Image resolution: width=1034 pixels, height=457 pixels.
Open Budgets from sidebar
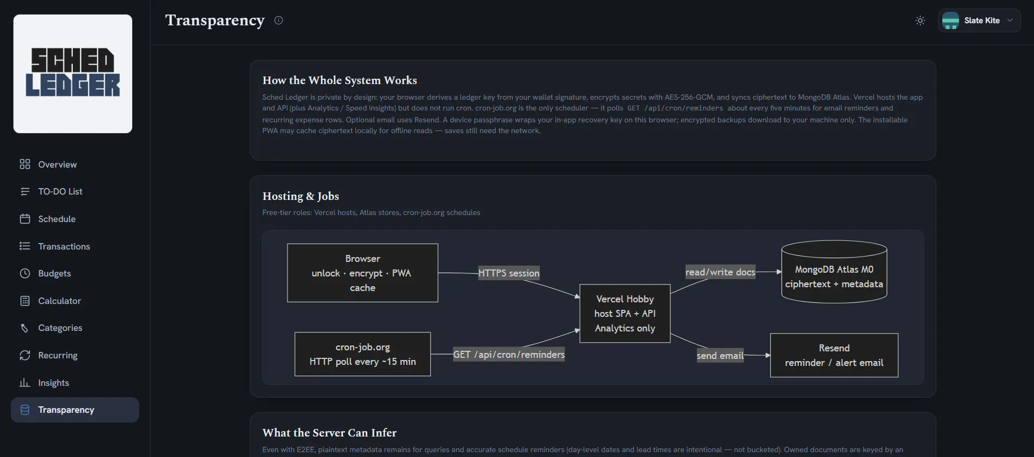75,273
